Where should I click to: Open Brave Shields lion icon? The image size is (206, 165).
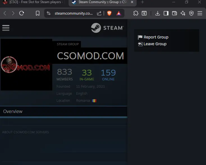coord(109,13)
